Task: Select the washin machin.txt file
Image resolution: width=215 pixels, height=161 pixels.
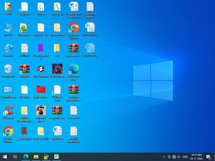Action: pyautogui.click(x=73, y=131)
